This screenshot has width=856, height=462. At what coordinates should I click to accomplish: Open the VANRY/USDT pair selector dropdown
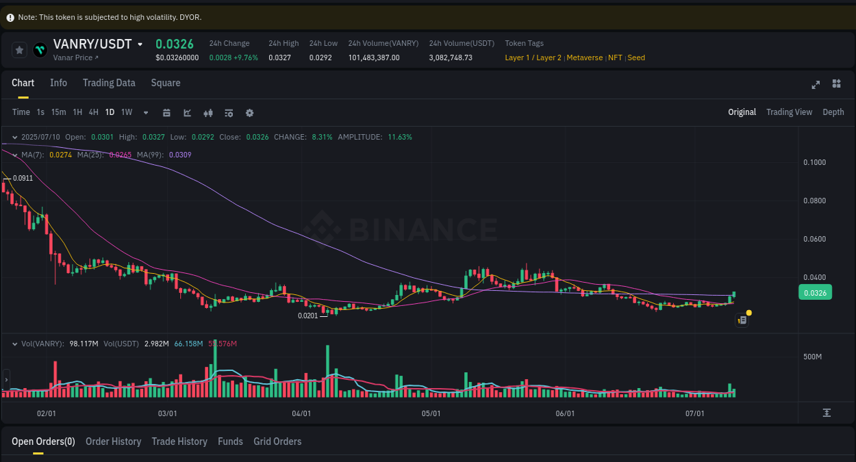[x=141, y=44]
